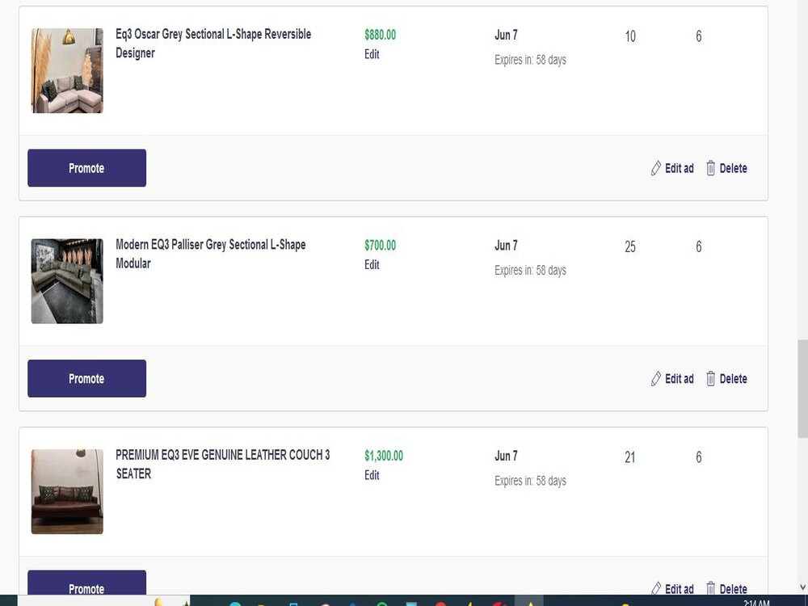Click trash icon for Modern EQ3 Palliser ad

tap(710, 379)
